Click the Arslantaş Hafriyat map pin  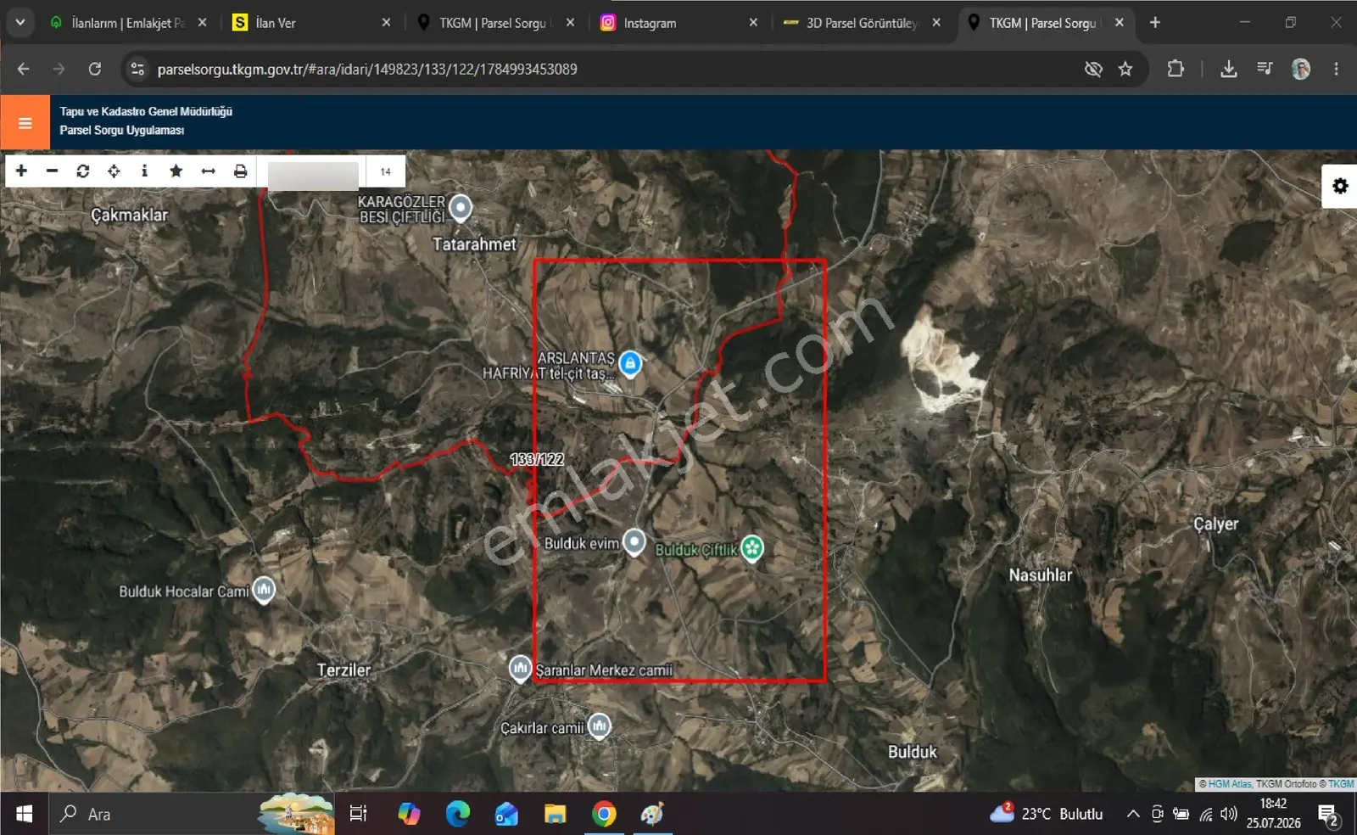(x=630, y=363)
